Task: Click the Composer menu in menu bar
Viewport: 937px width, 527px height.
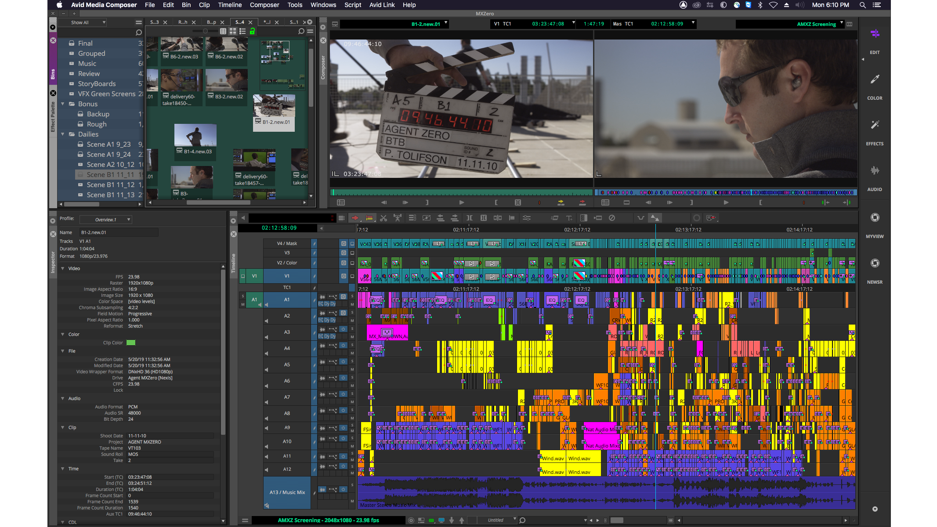Action: tap(264, 5)
